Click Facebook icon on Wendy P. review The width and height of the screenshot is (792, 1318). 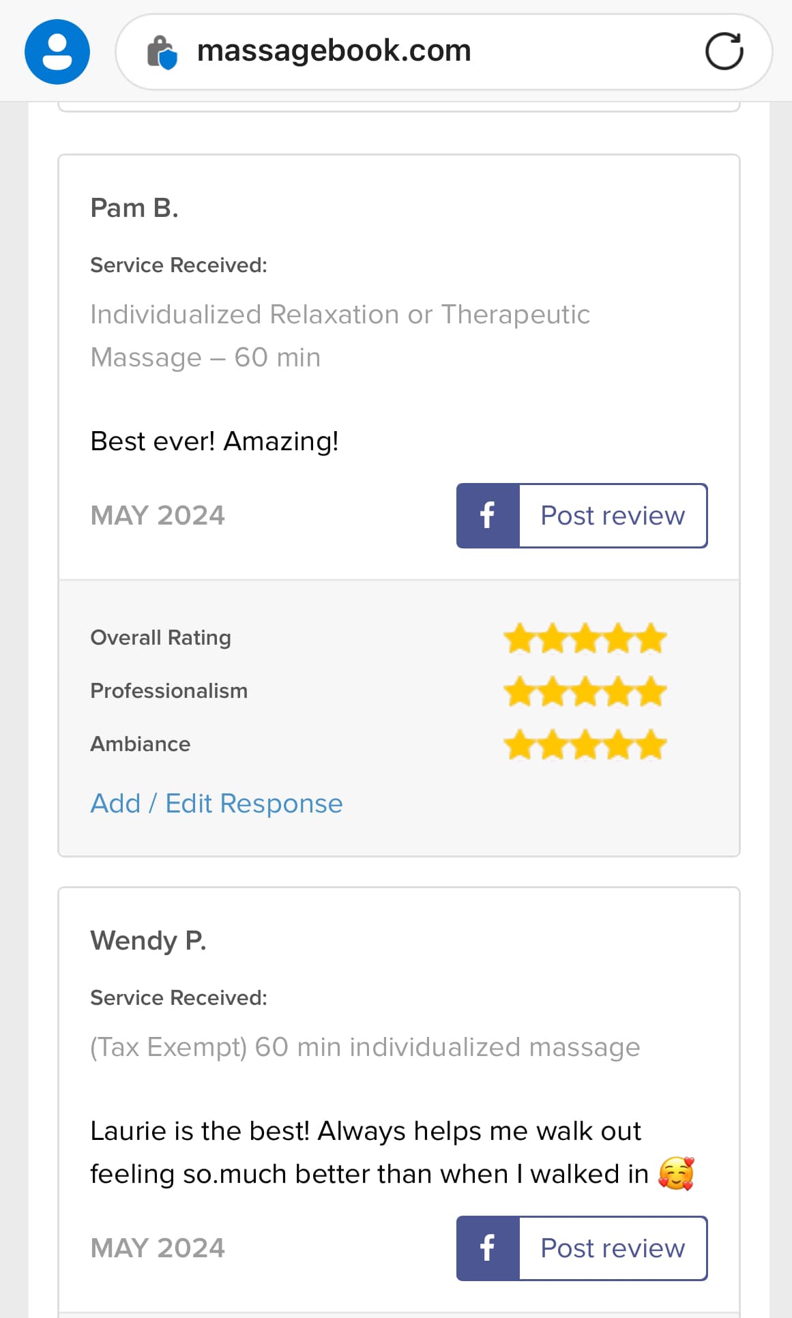[x=488, y=1248]
